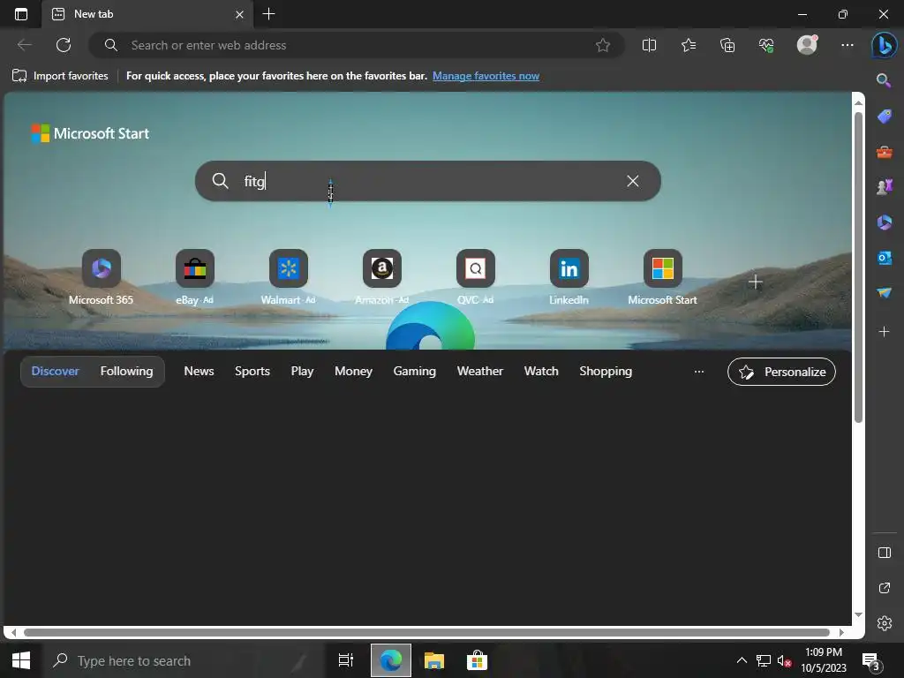Open a new tab with plus button

coord(268,14)
